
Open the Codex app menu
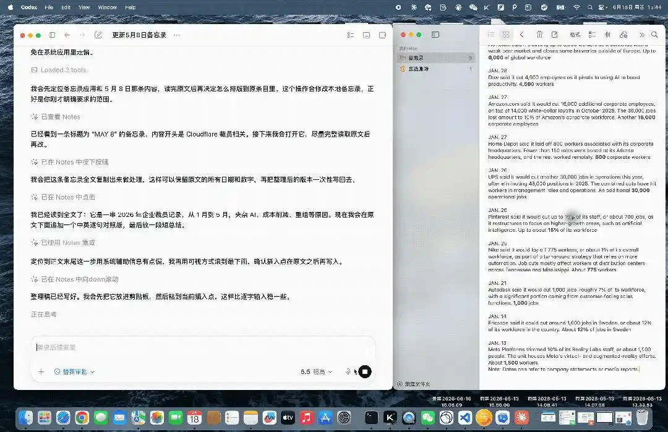click(29, 7)
